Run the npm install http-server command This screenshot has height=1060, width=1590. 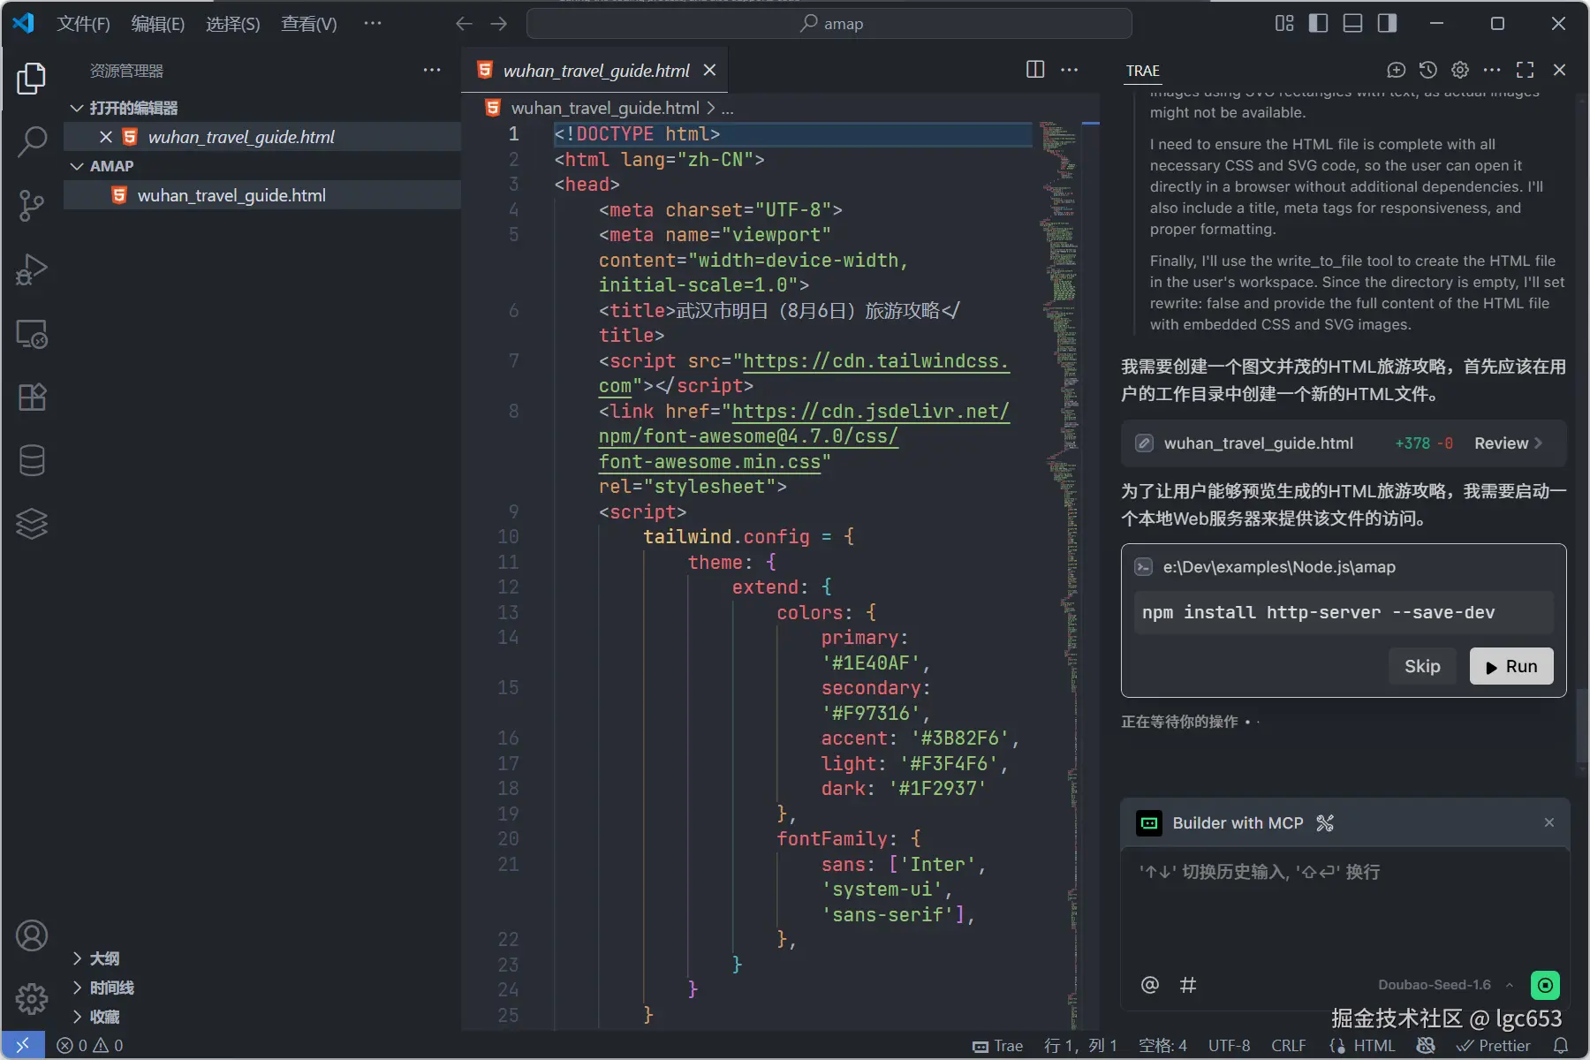point(1510,667)
